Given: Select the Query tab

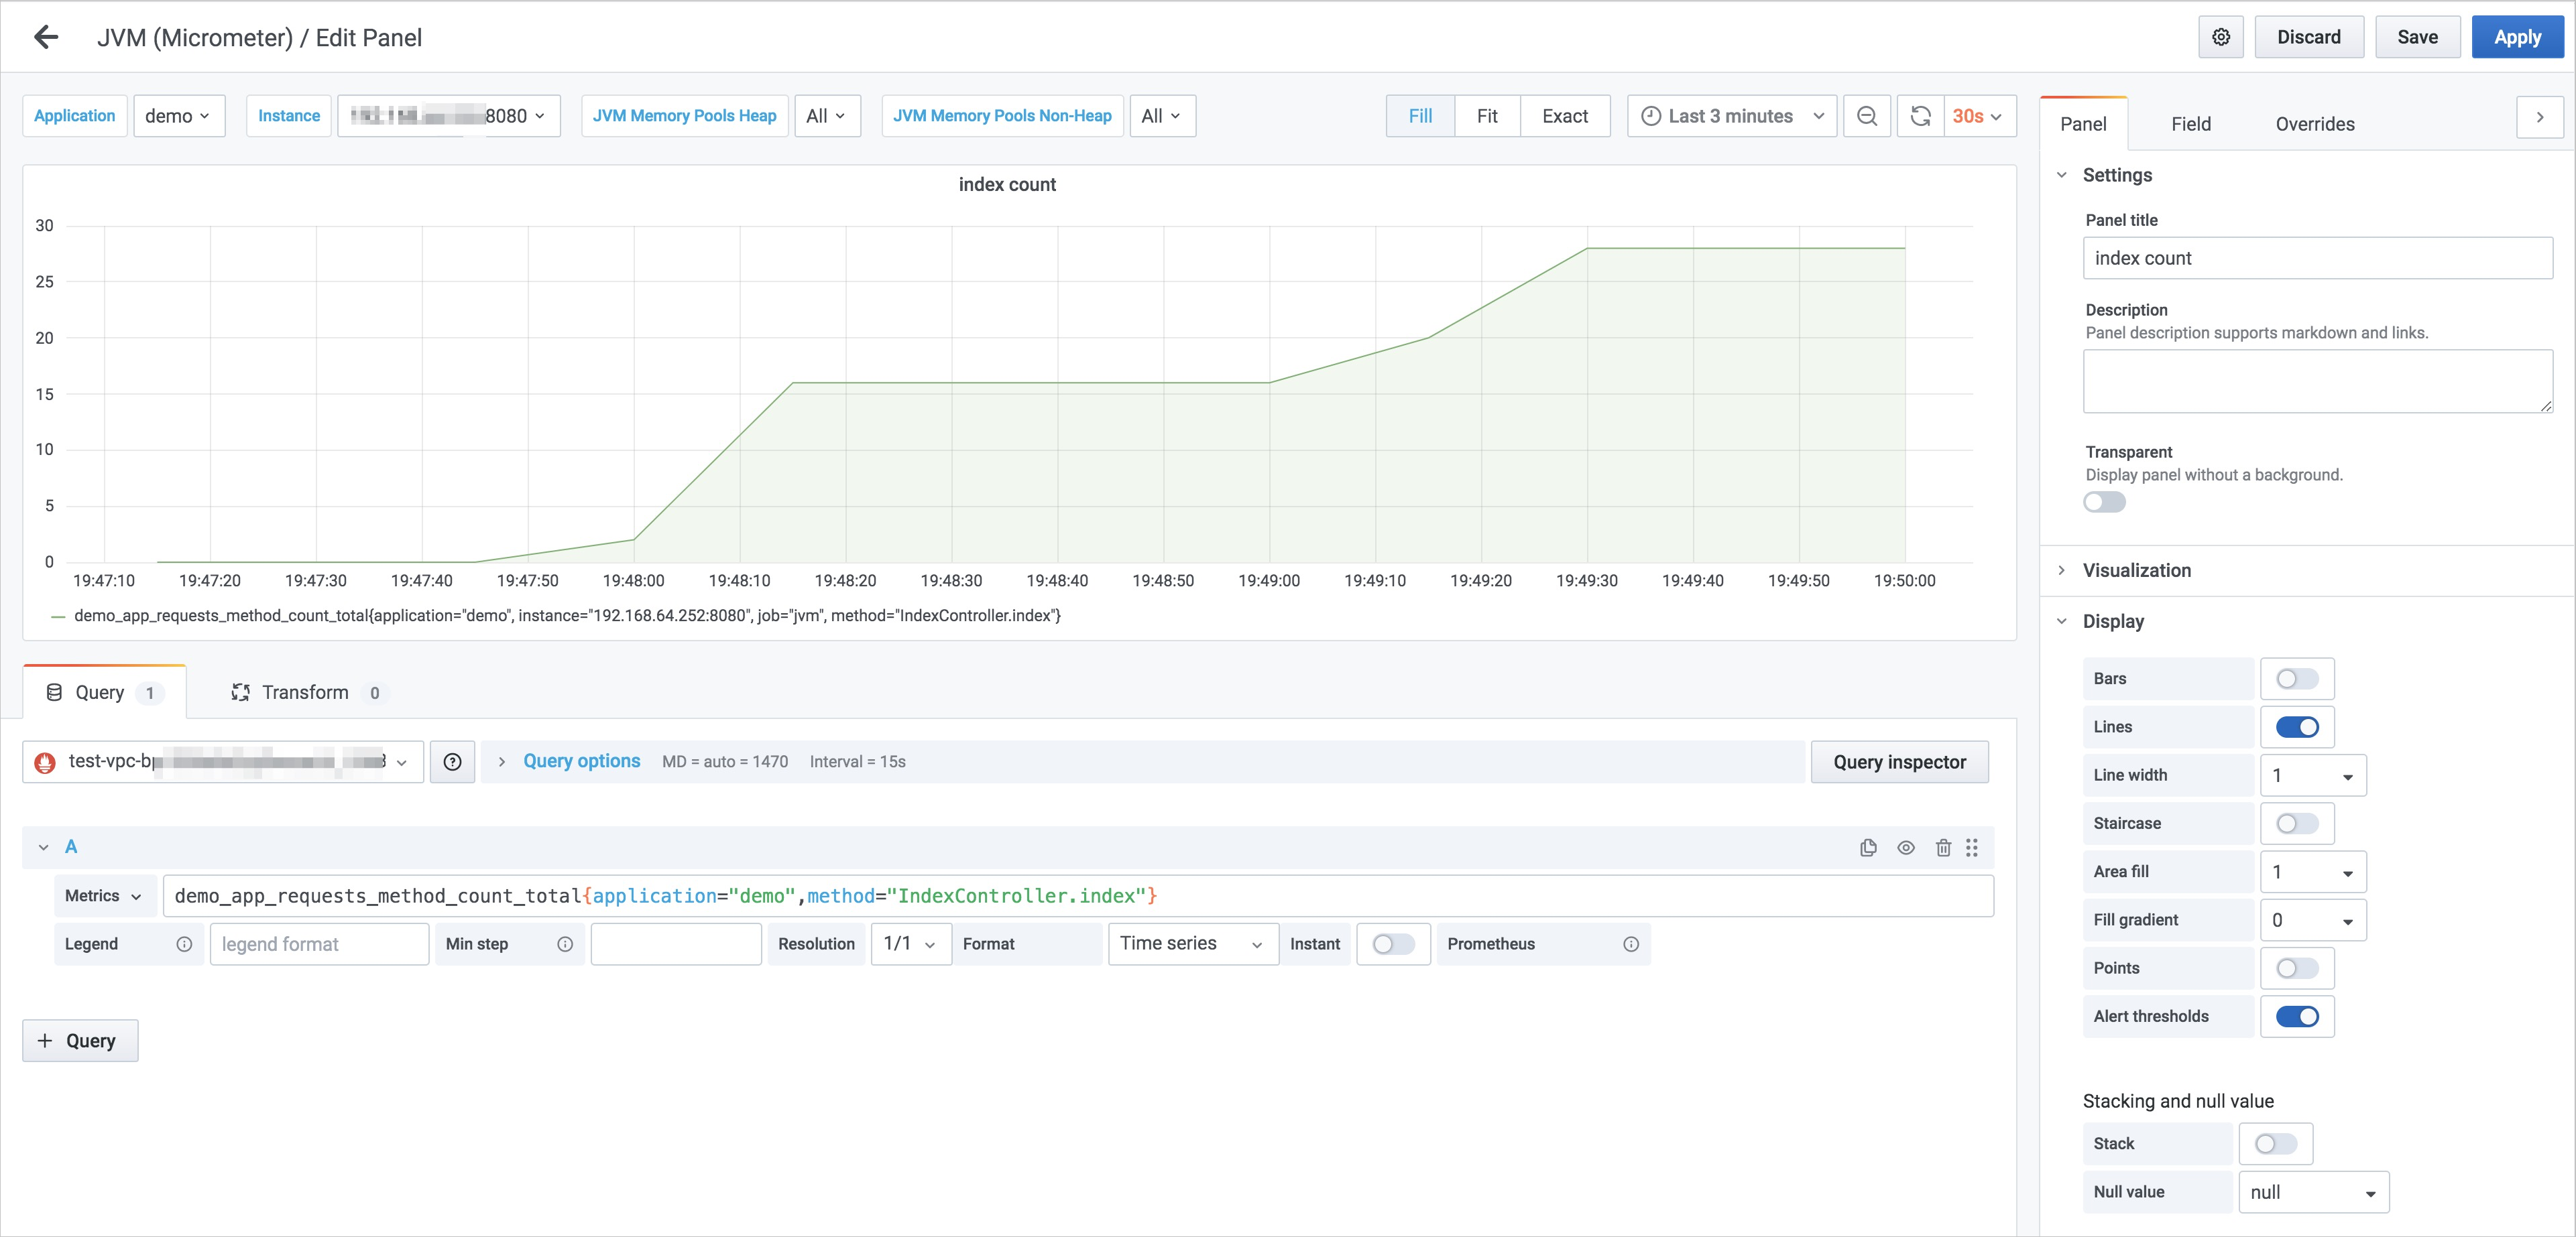Looking at the screenshot, I should coord(104,692).
